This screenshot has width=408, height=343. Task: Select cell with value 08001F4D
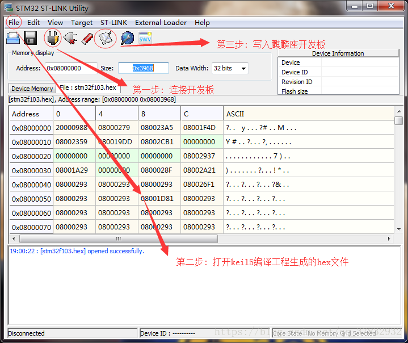click(202, 128)
